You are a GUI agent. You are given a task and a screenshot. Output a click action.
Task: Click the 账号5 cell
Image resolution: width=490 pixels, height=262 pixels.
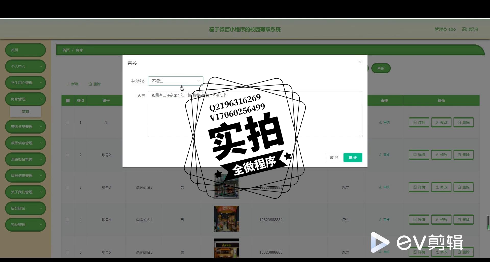coord(106,252)
